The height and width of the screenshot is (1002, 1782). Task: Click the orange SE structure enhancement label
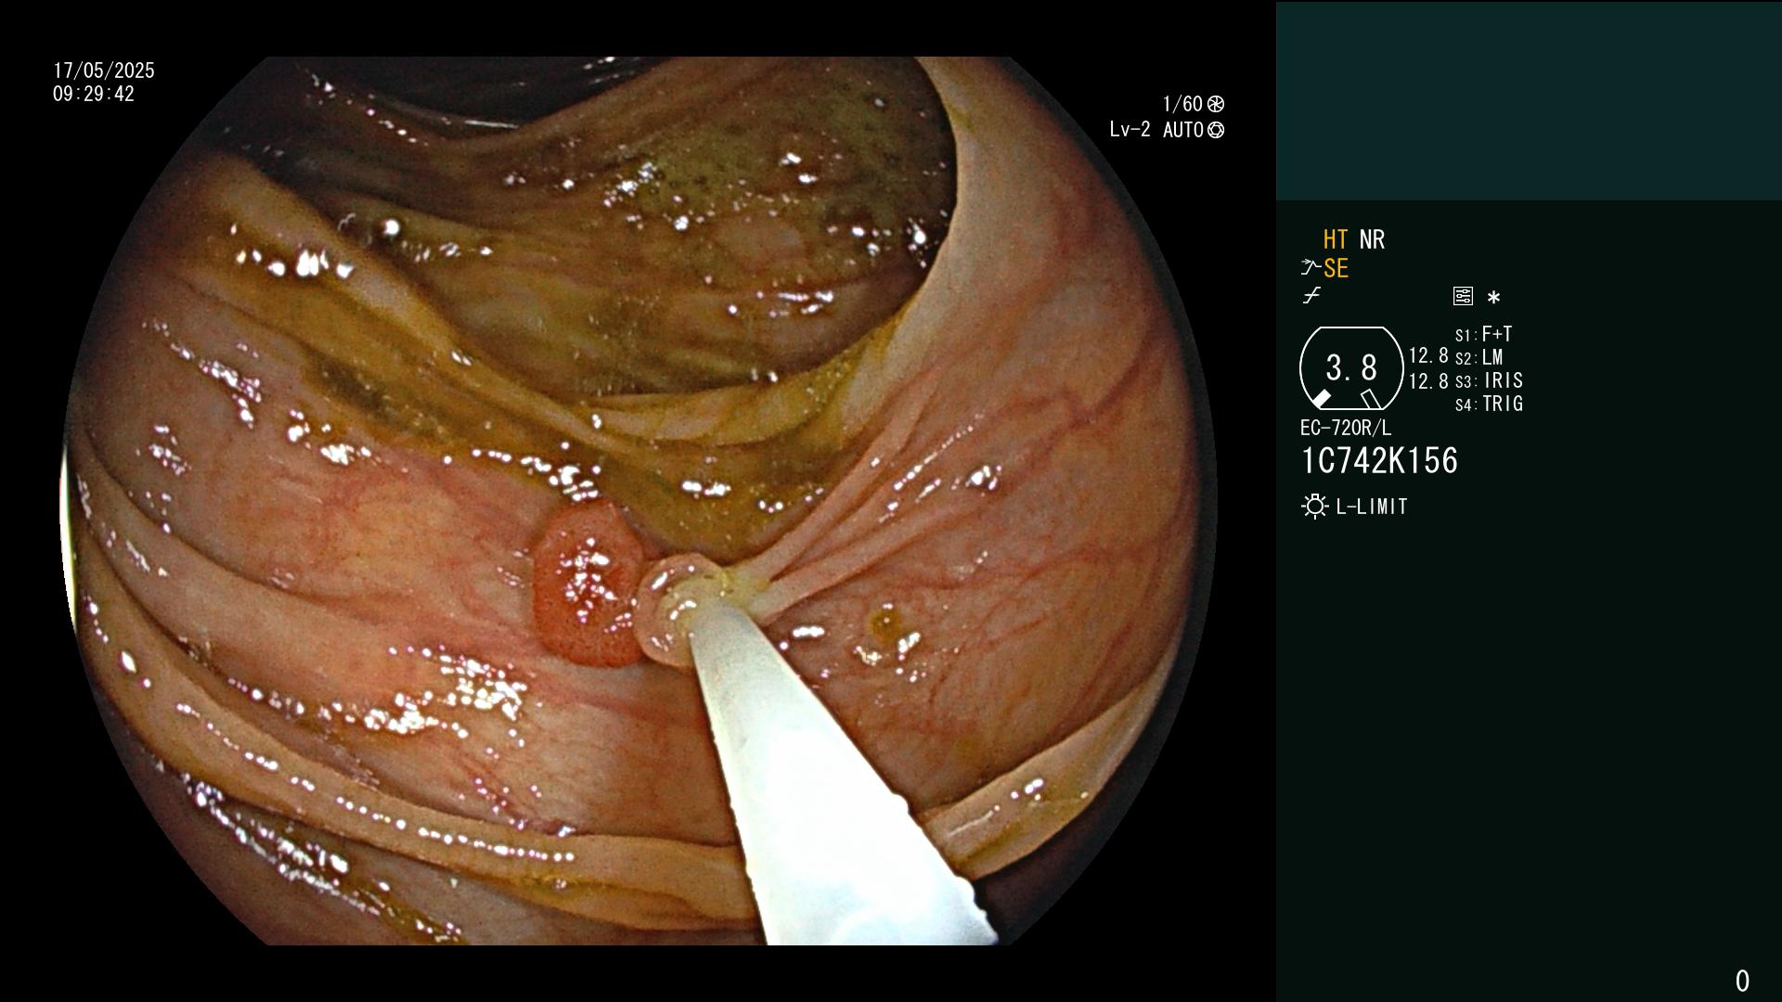(x=1336, y=268)
